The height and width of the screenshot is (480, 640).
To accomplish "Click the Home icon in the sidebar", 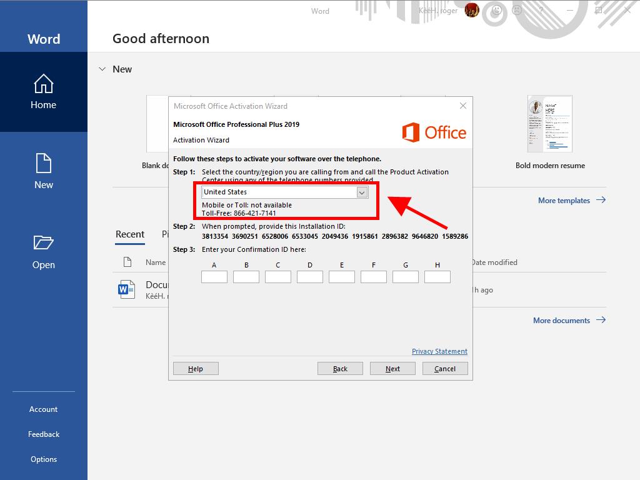I will coord(43,84).
